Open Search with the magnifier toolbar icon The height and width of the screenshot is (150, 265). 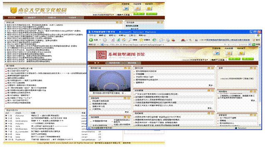130,40
